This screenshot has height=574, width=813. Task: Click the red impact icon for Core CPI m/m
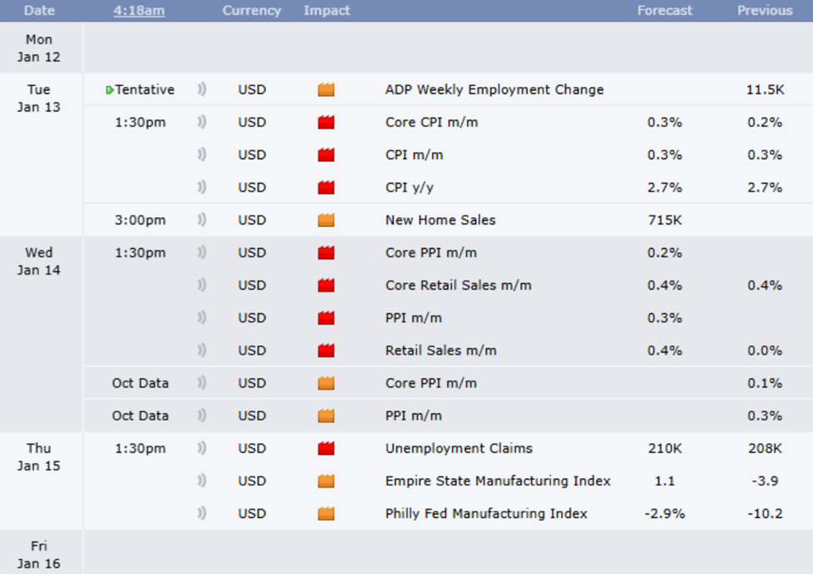tap(325, 122)
